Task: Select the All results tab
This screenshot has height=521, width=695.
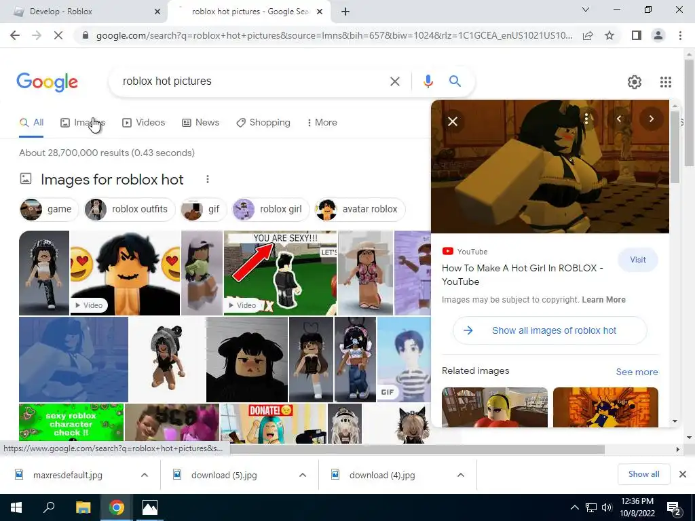Action: [31, 122]
